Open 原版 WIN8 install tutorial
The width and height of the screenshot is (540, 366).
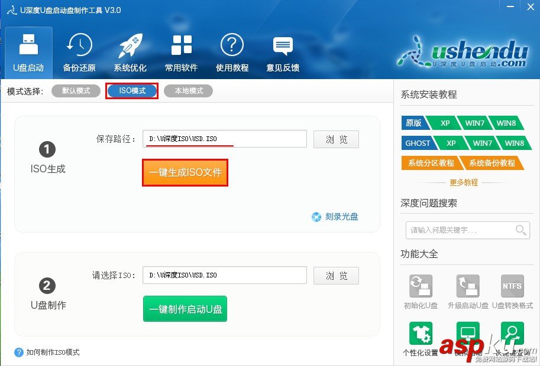pyautogui.click(x=506, y=123)
